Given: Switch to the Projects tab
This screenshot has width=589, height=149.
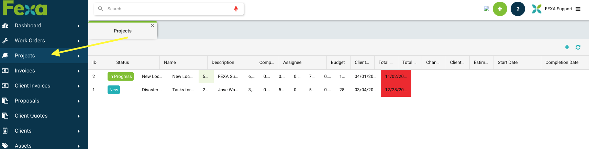Looking at the screenshot, I should coord(122,31).
